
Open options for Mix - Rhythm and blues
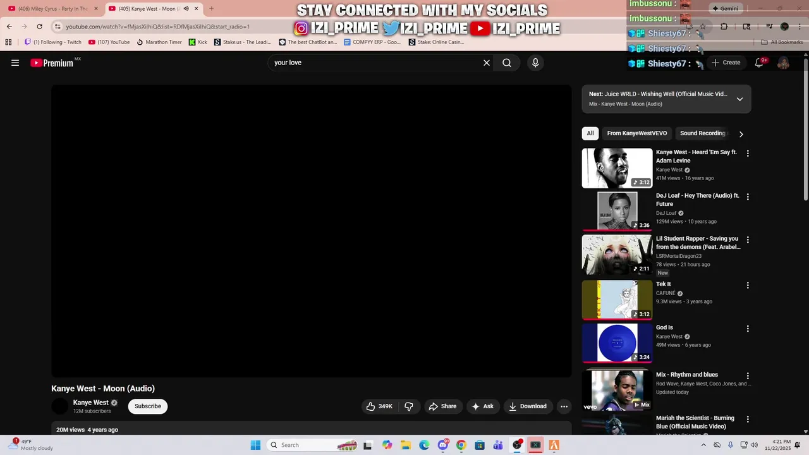tap(748, 376)
